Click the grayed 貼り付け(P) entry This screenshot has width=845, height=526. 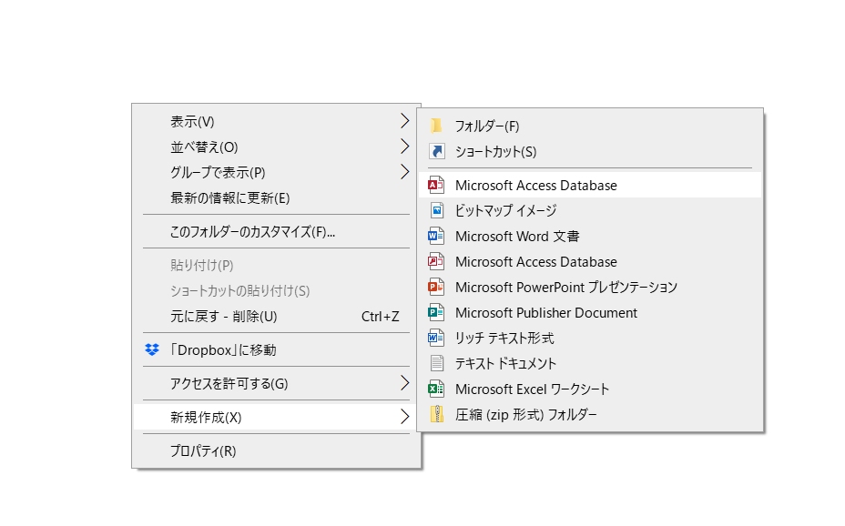[276, 266]
